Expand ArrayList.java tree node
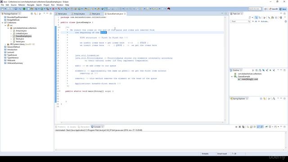 coord(11,31)
